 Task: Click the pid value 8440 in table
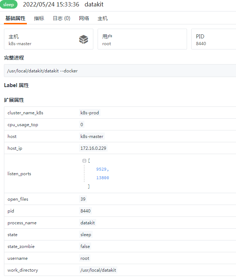pyautogui.click(x=85, y=211)
